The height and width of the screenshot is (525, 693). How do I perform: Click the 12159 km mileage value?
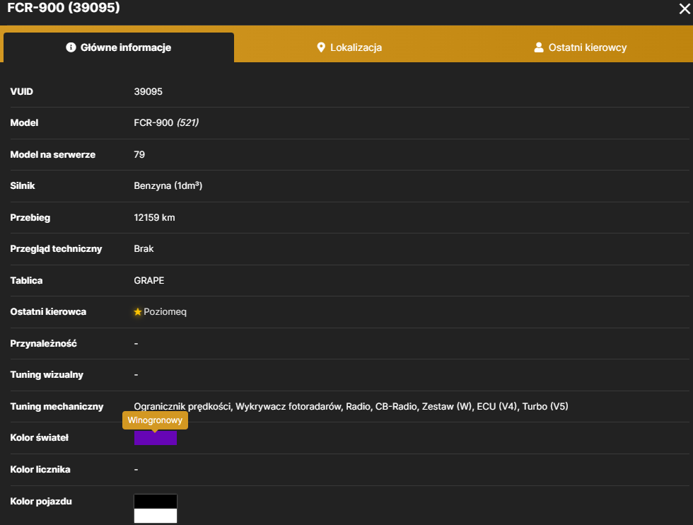154,218
